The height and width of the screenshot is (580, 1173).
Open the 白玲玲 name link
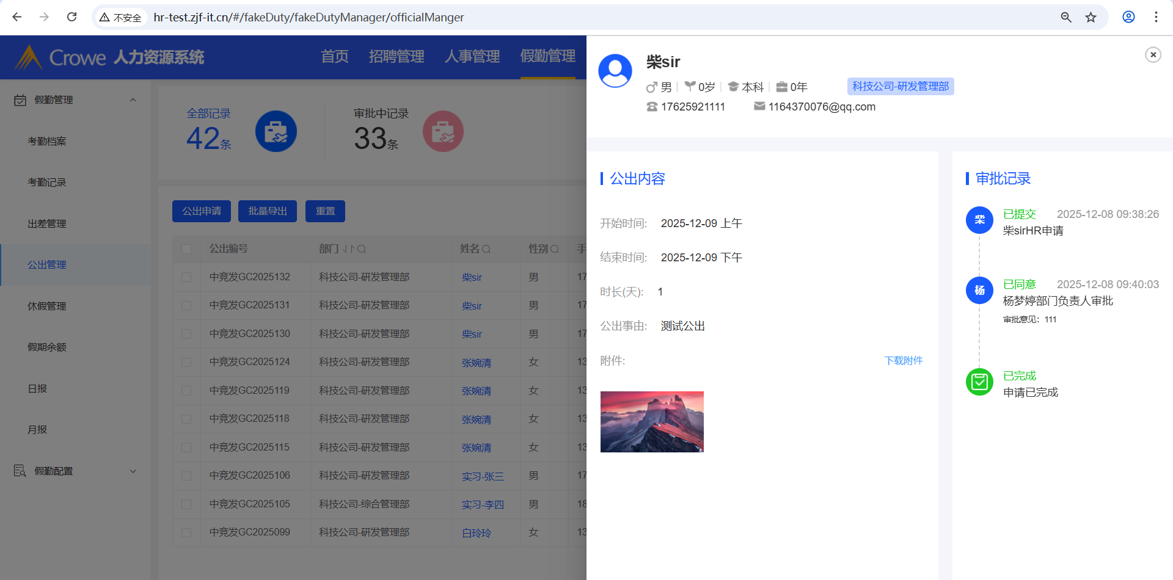[x=477, y=533]
